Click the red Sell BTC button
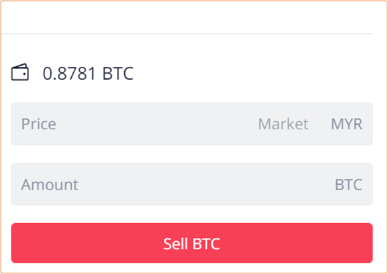 192,243
